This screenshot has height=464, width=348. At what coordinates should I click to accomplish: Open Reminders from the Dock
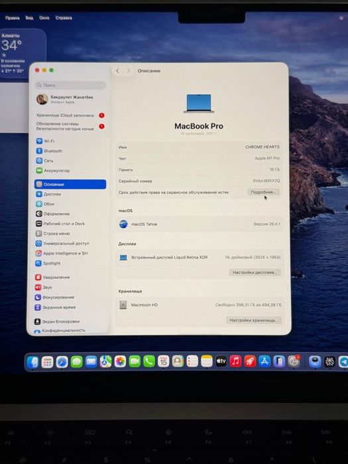click(192, 361)
